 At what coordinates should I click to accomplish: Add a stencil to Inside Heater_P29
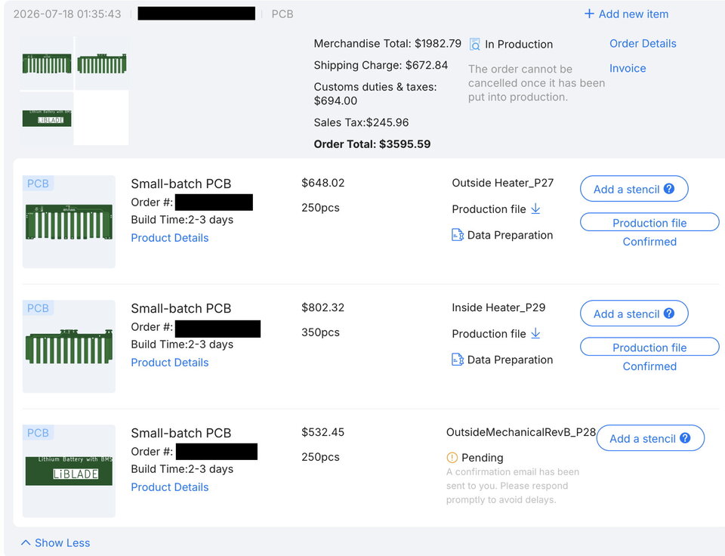634,314
